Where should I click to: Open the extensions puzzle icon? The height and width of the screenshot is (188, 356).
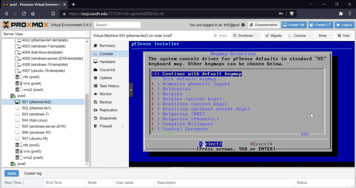click(341, 14)
